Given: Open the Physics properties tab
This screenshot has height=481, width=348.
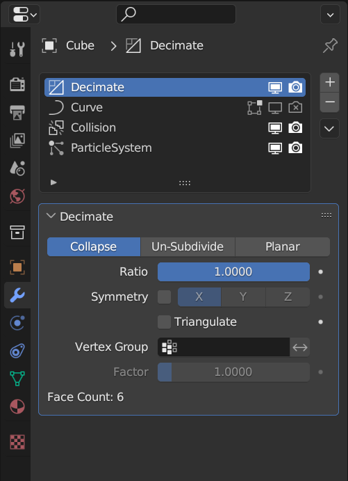Looking at the screenshot, I should tap(17, 323).
